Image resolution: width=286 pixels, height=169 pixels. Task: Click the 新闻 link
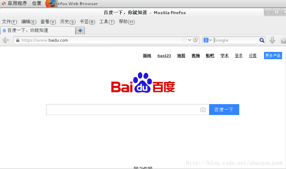tap(147, 56)
